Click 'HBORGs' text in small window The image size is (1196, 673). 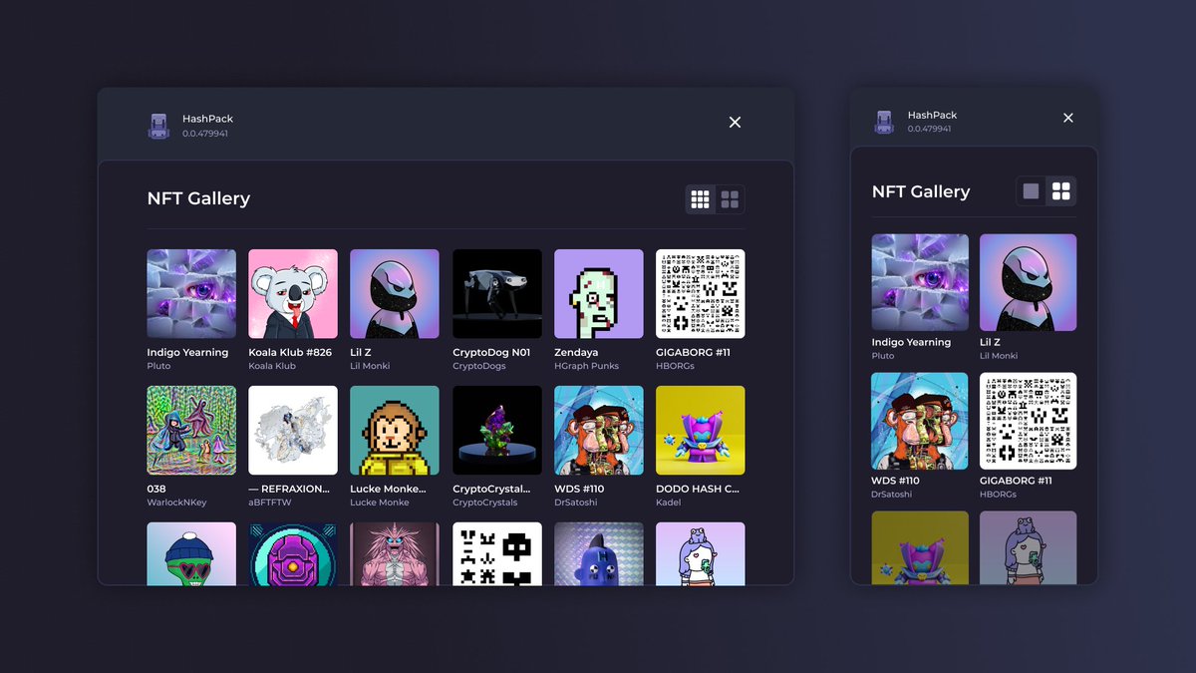coord(998,495)
